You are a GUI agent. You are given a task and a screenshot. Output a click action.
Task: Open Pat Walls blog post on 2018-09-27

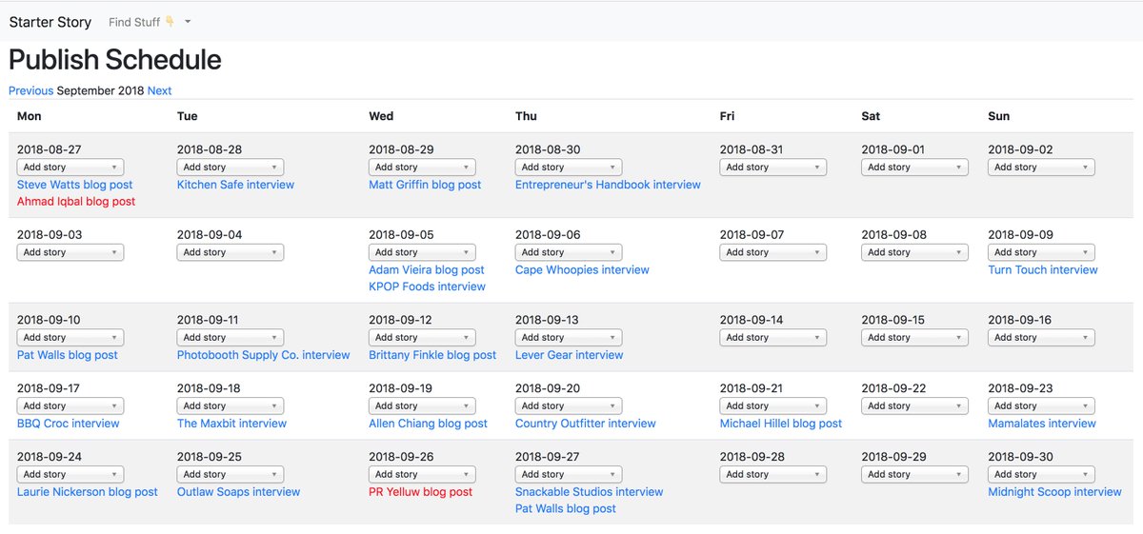tap(566, 509)
